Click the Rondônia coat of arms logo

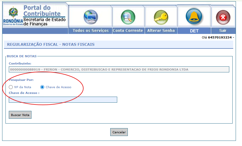point(13,13)
